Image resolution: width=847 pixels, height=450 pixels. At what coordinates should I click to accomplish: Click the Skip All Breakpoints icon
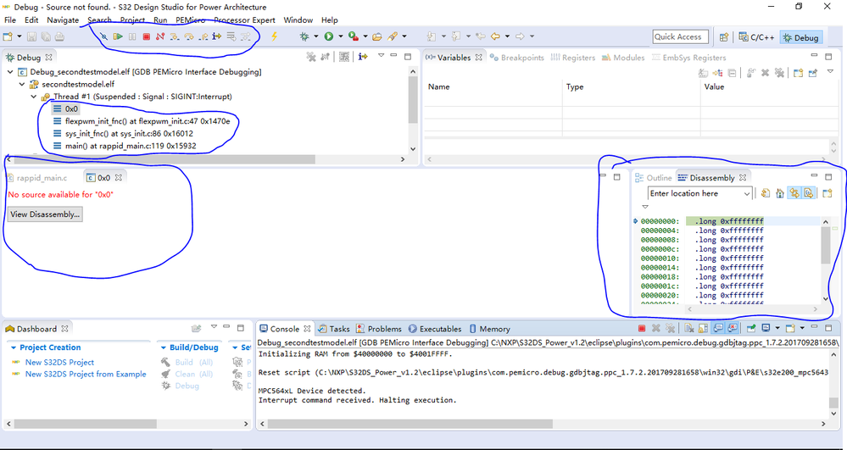[x=103, y=36]
